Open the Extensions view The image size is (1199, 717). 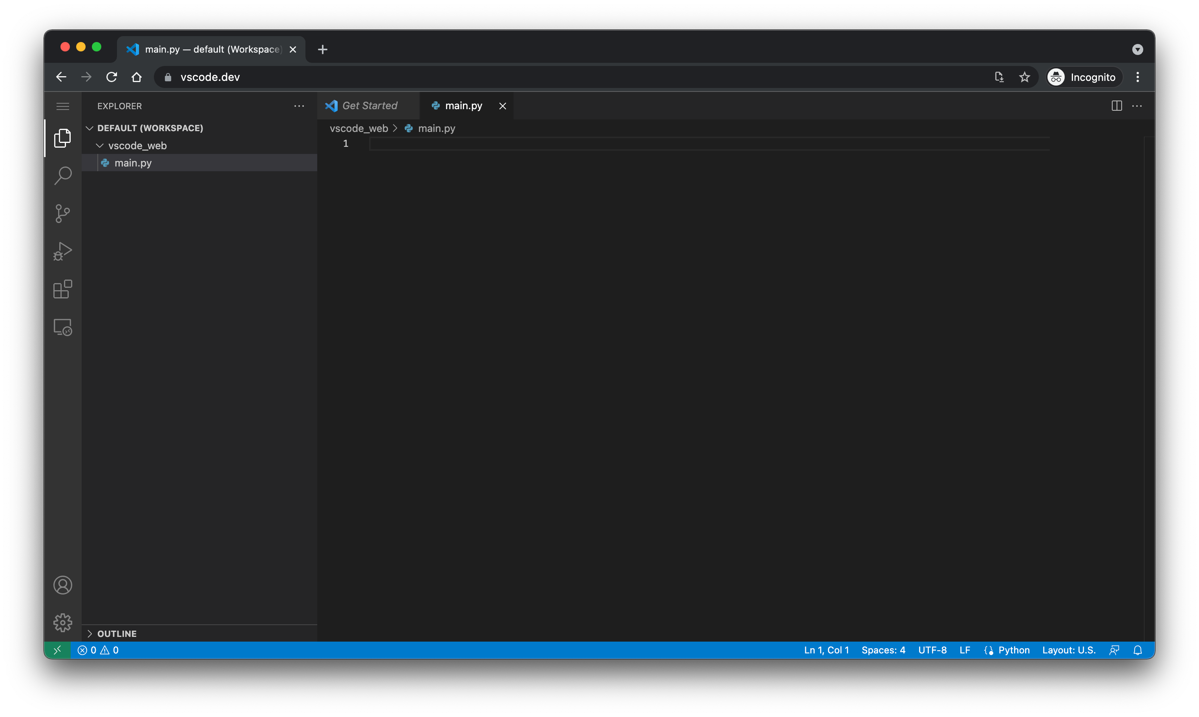click(x=63, y=289)
